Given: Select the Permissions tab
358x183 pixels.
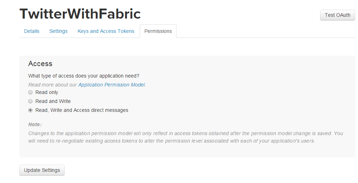Looking at the screenshot, I should click(x=158, y=31).
